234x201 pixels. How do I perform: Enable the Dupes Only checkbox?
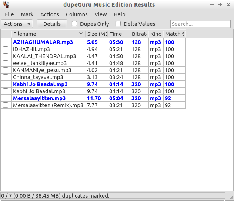pyautogui.click(x=74, y=24)
